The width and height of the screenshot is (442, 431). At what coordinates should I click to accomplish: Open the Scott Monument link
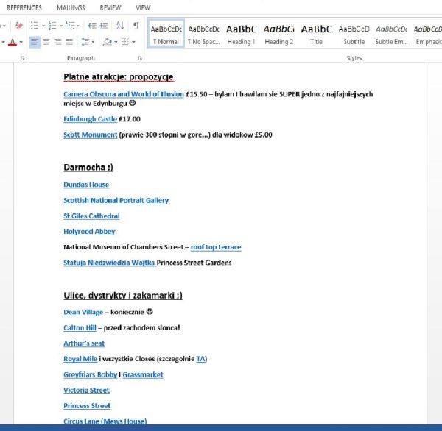90,135
